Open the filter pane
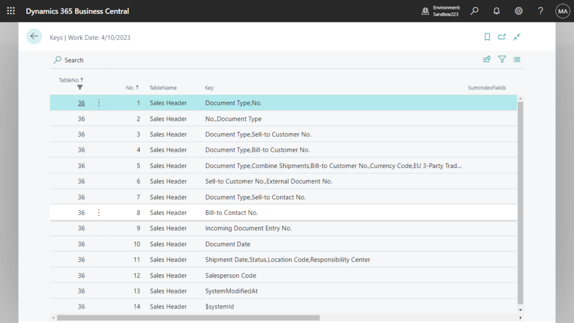The image size is (574, 323). click(502, 59)
